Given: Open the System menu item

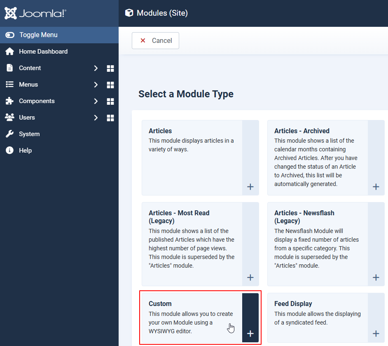Looking at the screenshot, I should (29, 134).
